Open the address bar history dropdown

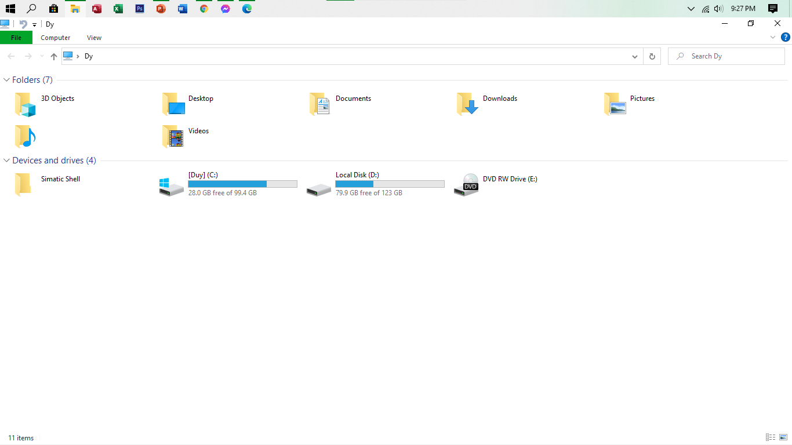(634, 56)
